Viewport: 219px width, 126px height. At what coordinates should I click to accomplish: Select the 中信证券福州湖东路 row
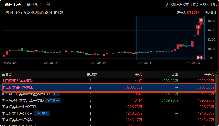coord(108,87)
